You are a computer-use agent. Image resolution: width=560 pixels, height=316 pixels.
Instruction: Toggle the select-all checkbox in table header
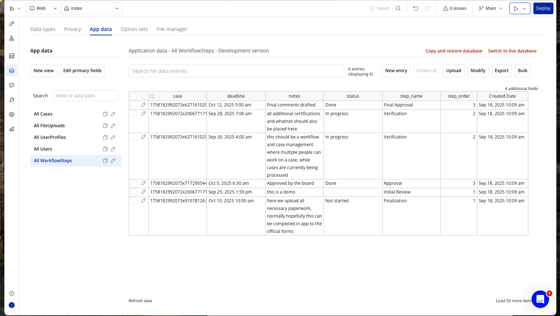click(134, 96)
